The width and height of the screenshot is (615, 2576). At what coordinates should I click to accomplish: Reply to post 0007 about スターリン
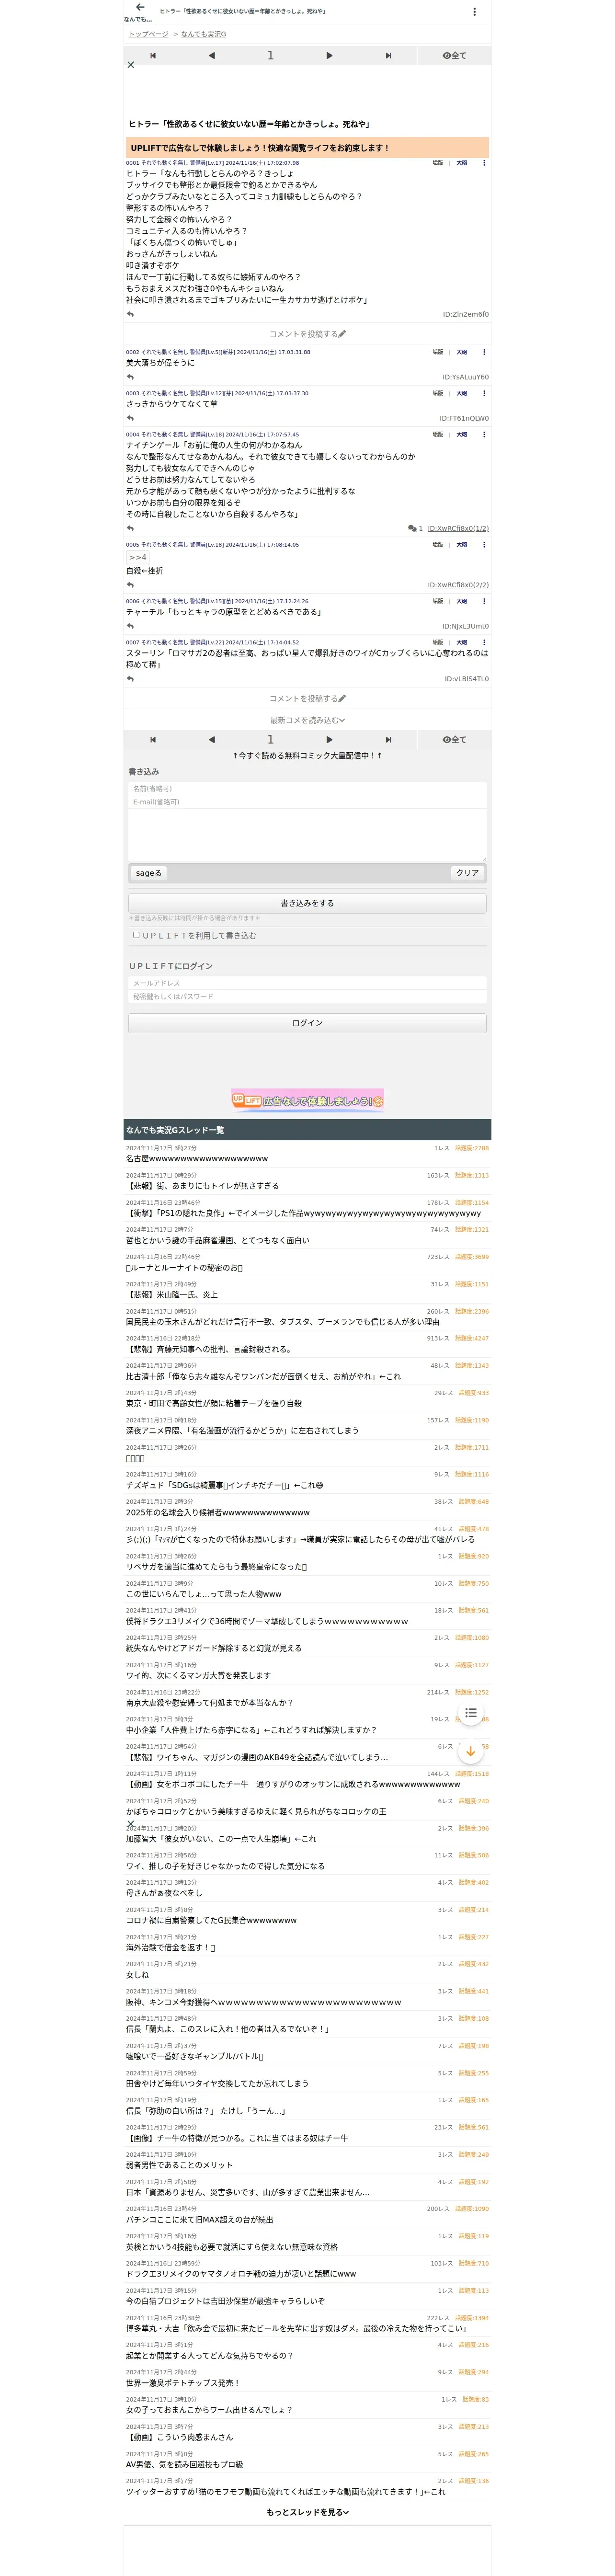coord(130,679)
